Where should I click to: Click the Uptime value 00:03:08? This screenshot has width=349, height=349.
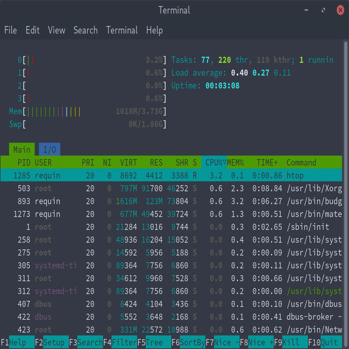click(x=222, y=86)
